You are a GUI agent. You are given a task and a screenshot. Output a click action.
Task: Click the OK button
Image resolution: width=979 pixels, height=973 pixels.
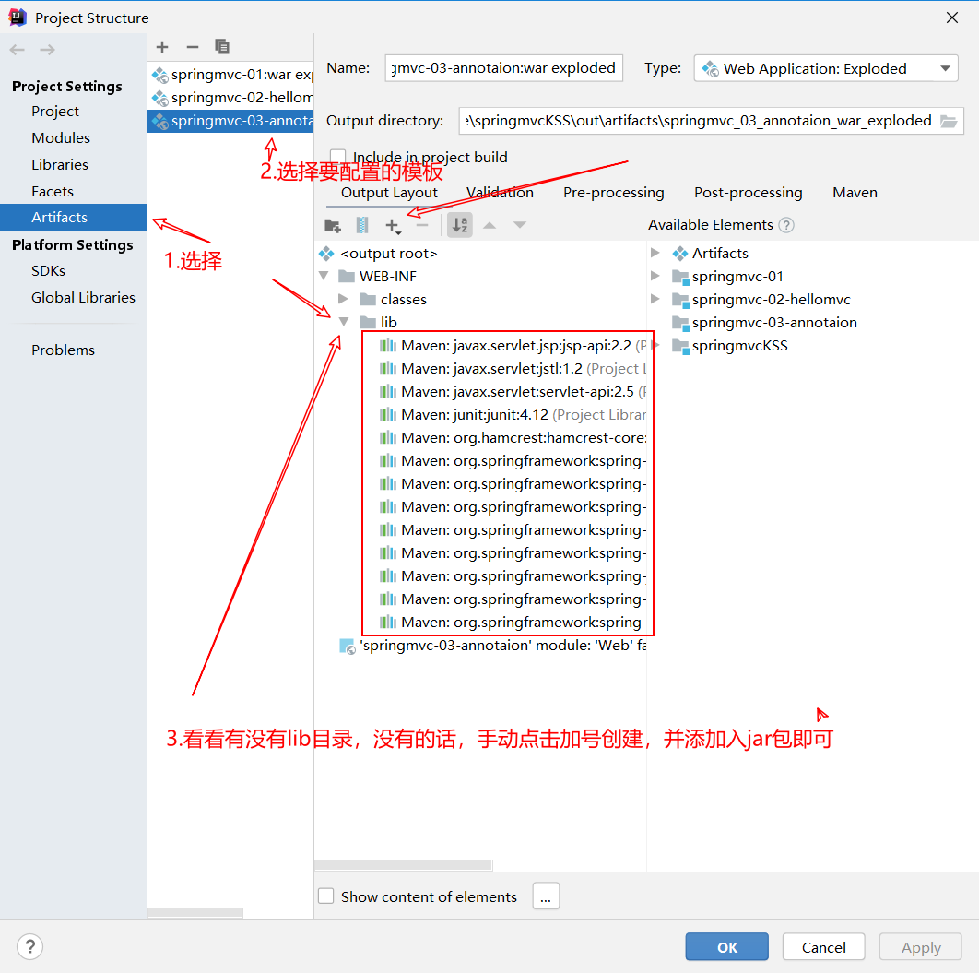click(x=726, y=947)
